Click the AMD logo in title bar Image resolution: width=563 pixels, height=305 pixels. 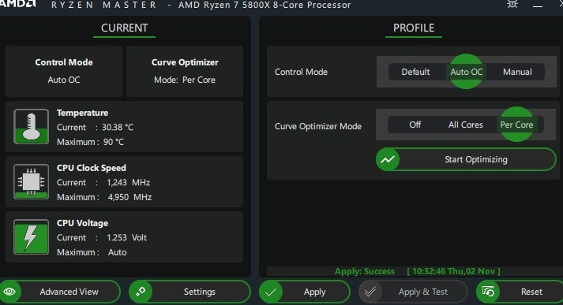tap(18, 4)
